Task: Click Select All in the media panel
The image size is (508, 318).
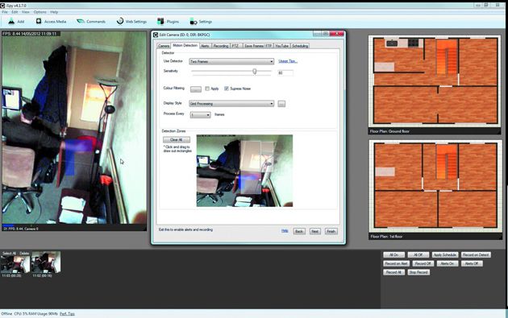Action: pos(9,254)
